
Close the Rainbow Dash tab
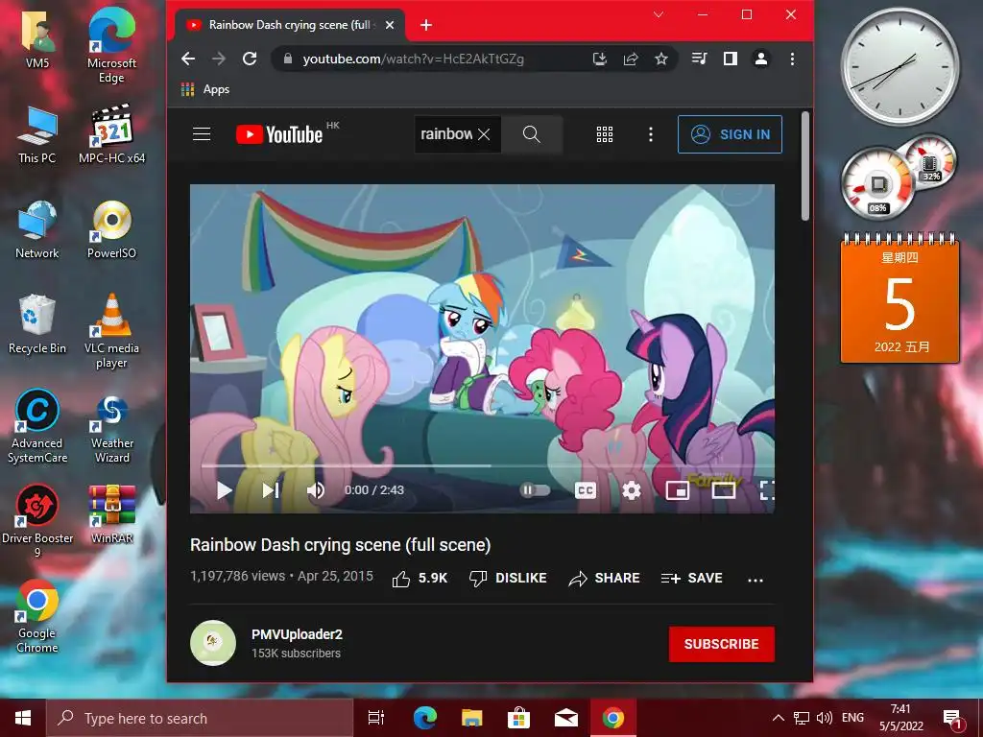(390, 25)
